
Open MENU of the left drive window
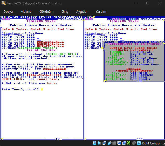click(x=6, y=19)
